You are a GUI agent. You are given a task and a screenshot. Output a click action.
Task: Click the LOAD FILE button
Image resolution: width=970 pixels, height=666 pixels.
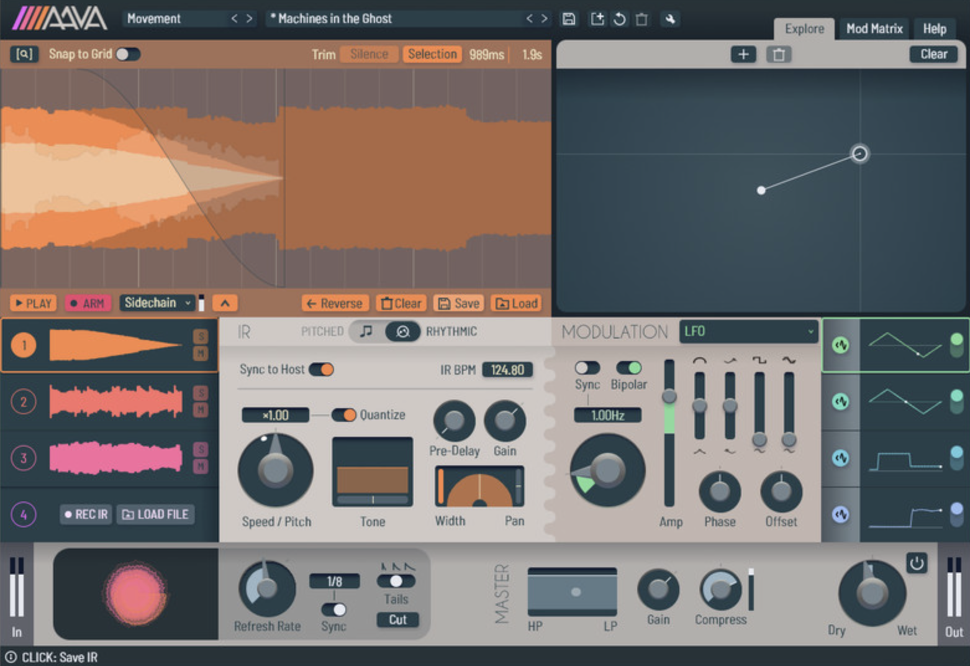(x=155, y=514)
